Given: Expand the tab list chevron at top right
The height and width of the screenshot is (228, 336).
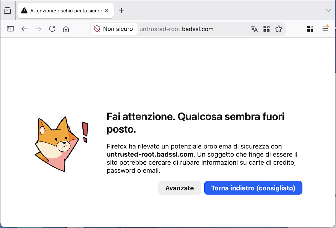Looking at the screenshot, I should click(x=328, y=10).
